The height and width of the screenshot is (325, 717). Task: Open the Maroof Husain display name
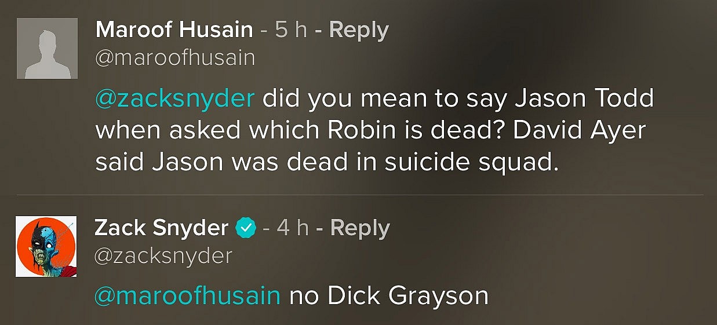[x=174, y=30]
